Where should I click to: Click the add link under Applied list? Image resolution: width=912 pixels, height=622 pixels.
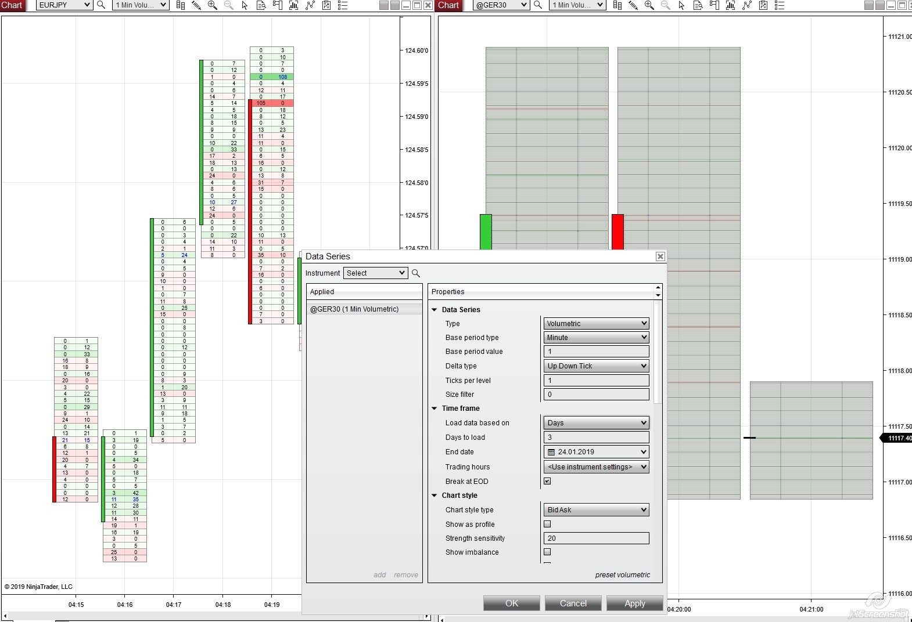tap(380, 575)
